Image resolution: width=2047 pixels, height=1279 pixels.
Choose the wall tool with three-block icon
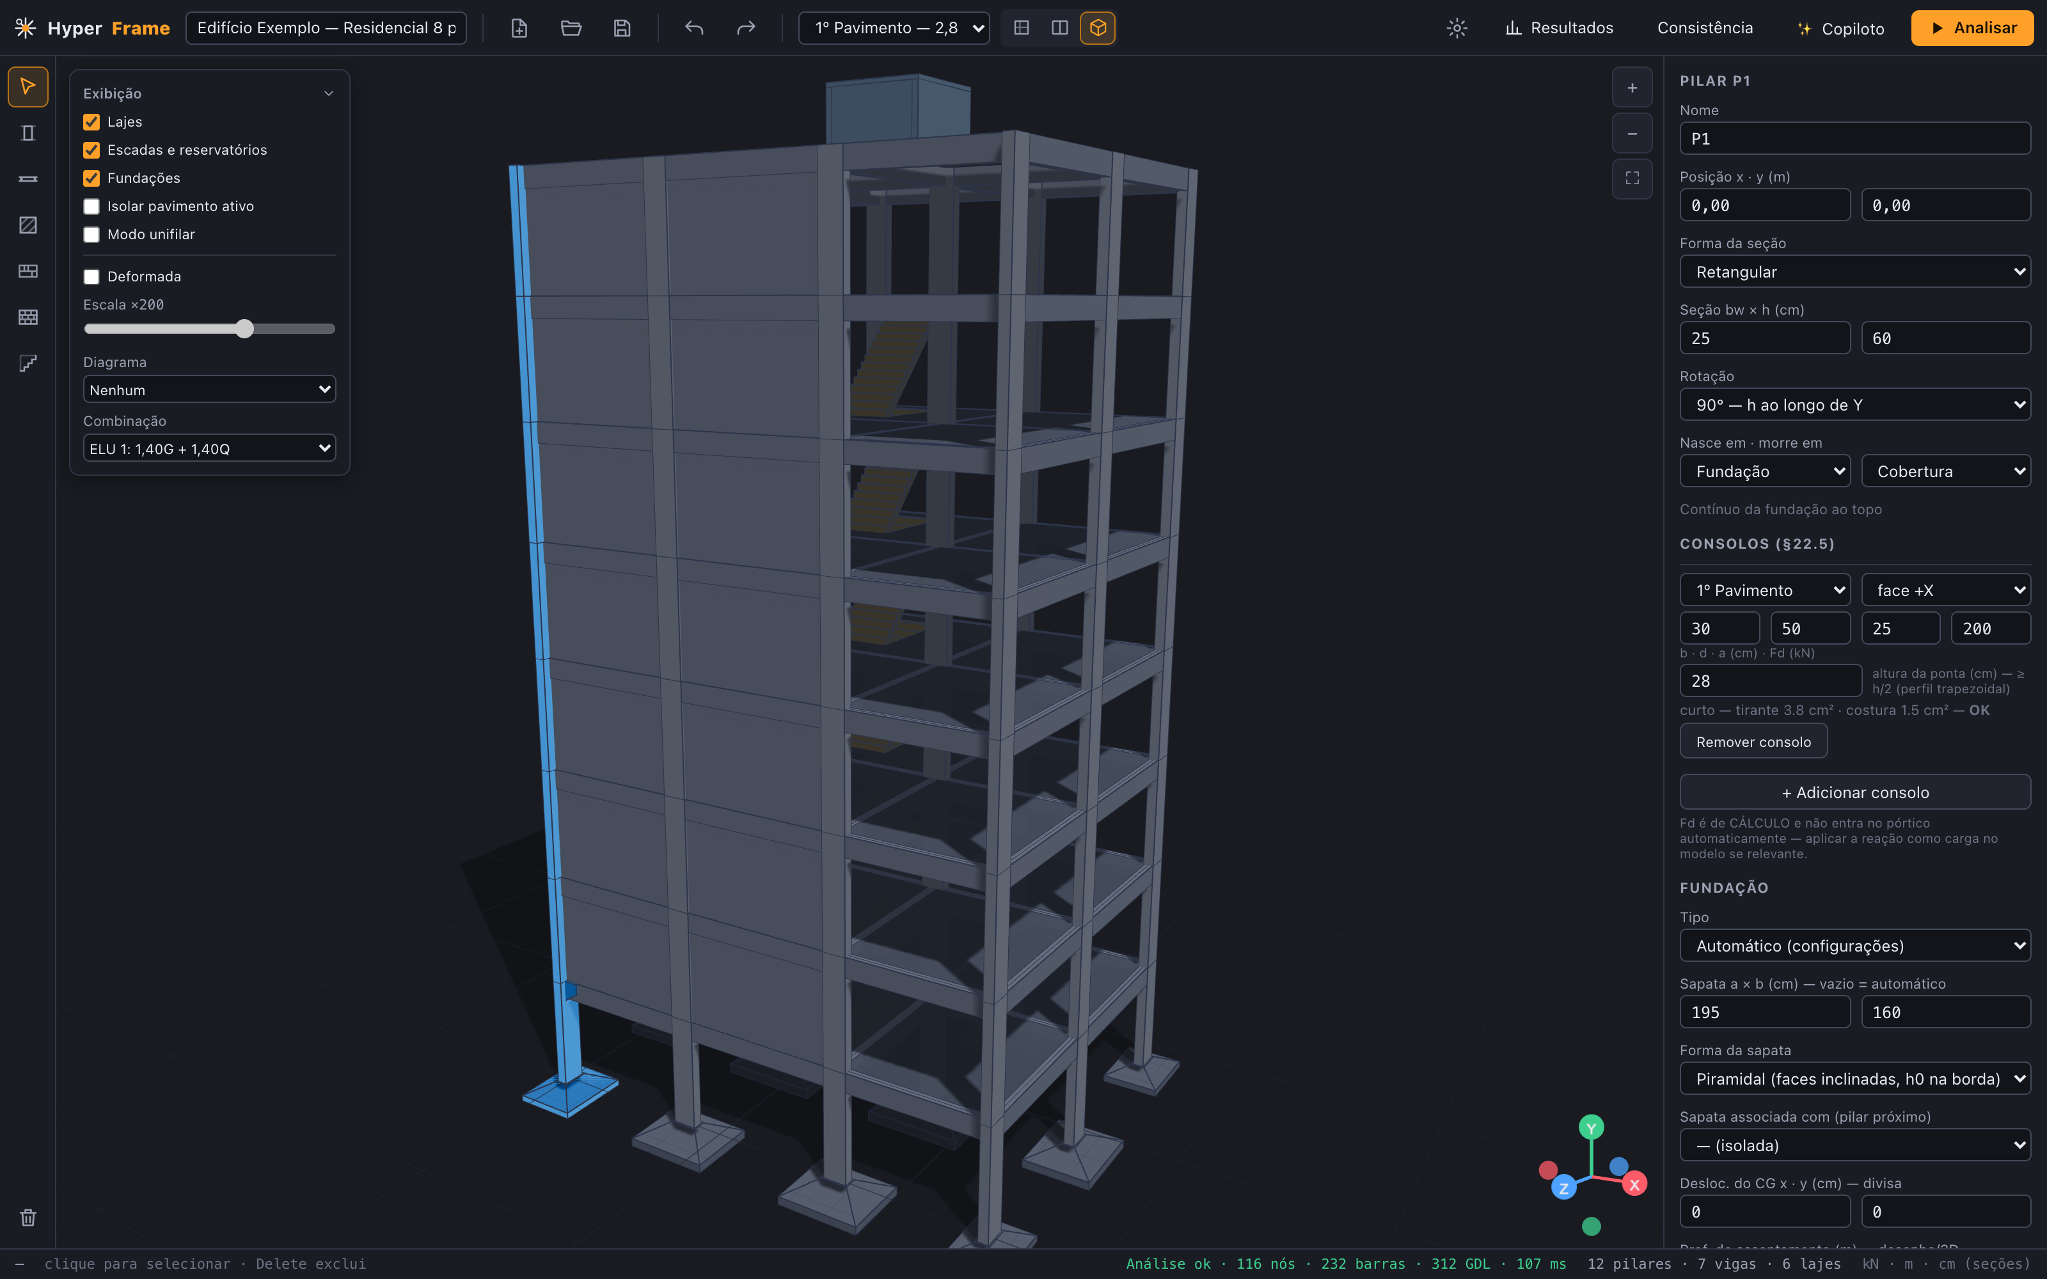[28, 272]
